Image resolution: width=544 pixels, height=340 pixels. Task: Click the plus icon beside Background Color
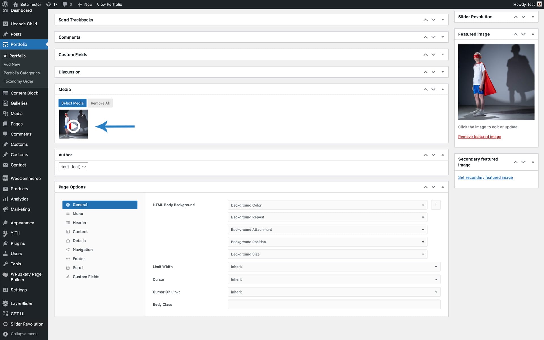436,205
